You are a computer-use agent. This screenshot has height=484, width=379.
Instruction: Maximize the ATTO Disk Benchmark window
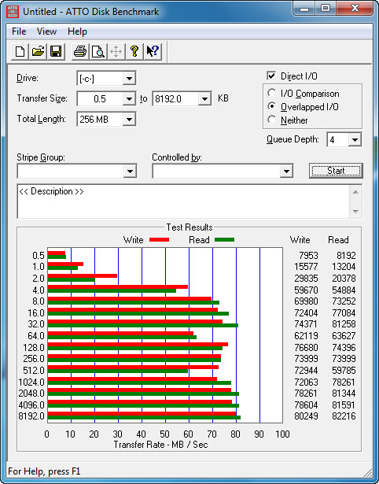click(326, 9)
